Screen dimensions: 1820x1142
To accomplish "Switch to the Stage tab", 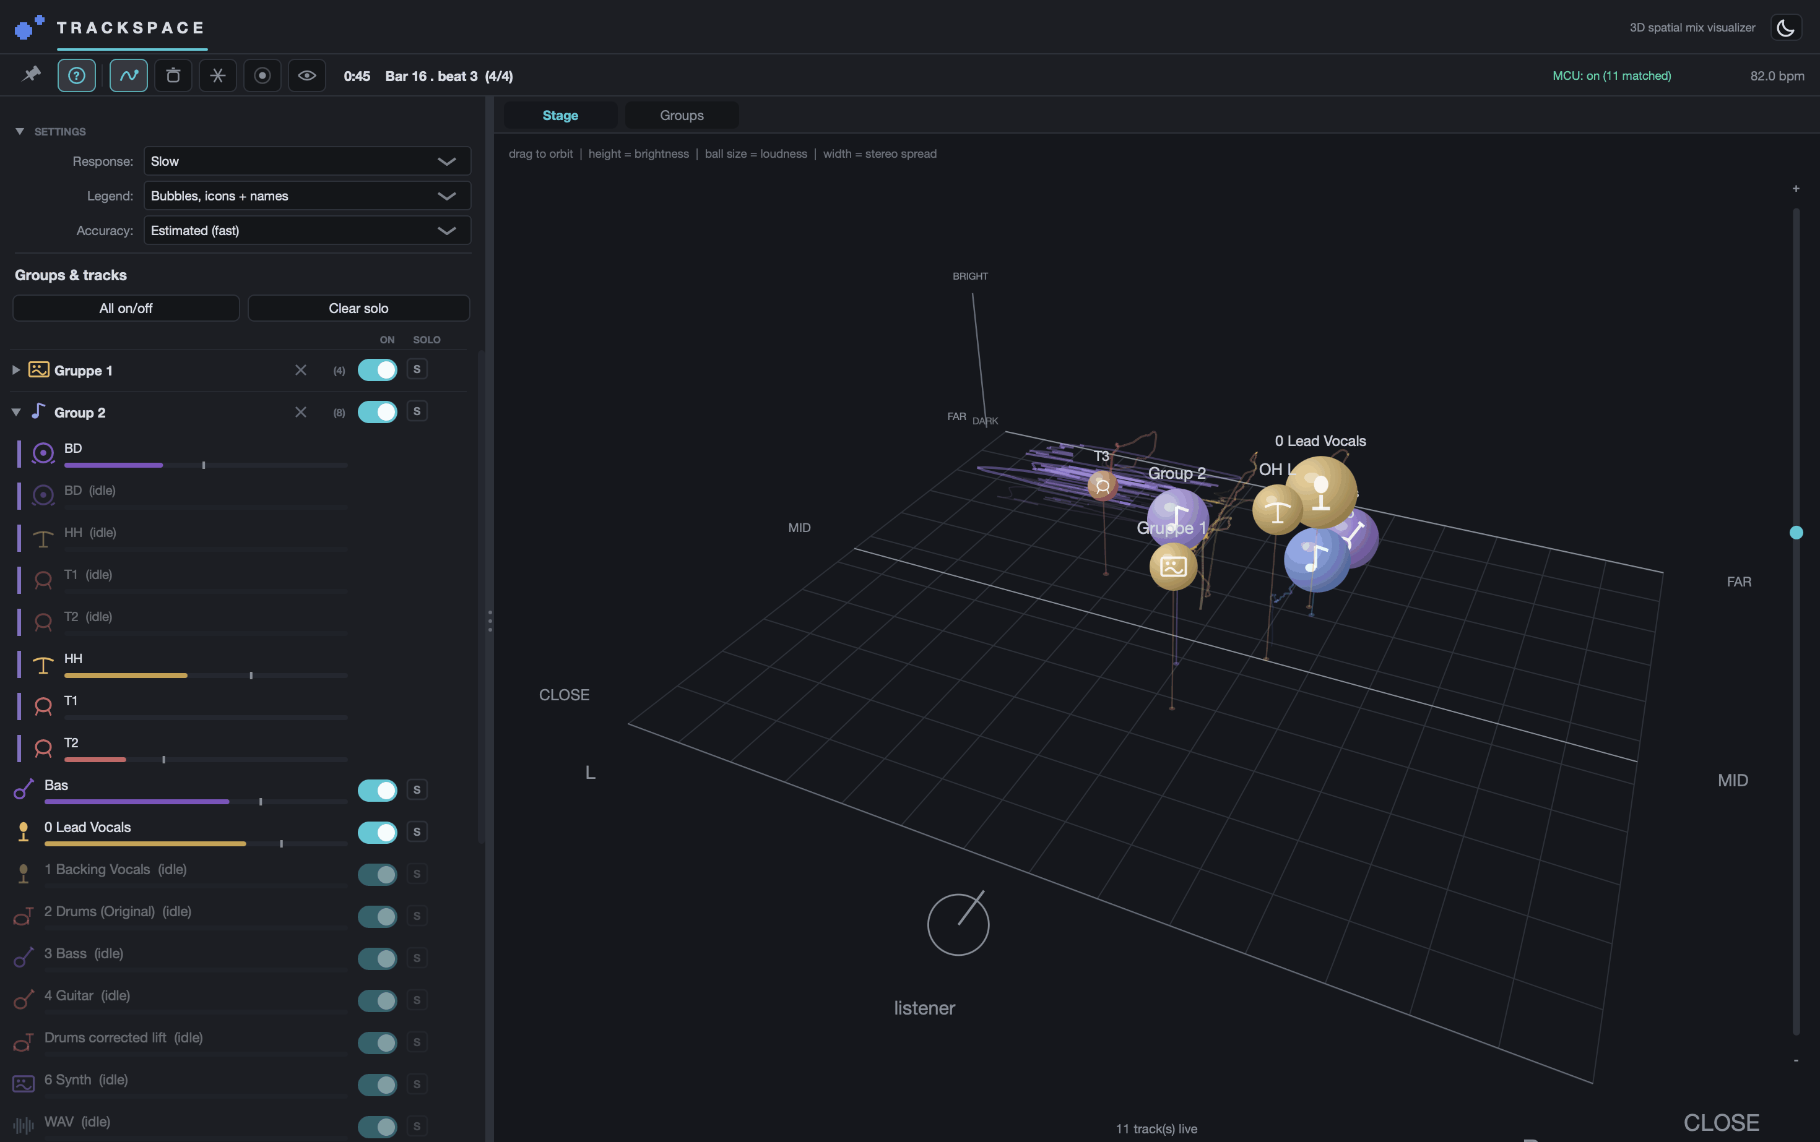I will click(x=560, y=116).
